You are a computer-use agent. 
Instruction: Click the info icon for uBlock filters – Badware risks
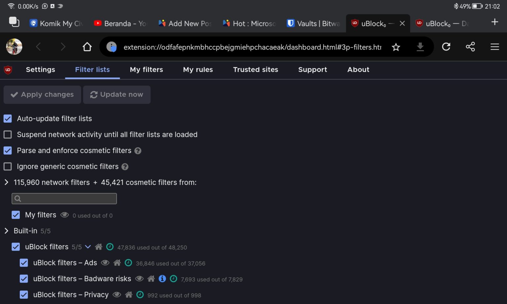point(162,279)
